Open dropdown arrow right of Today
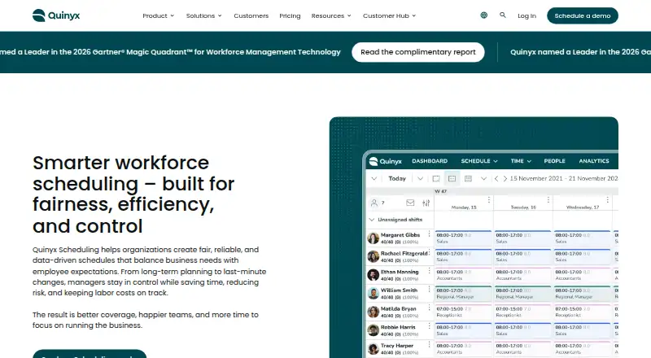Image resolution: width=651 pixels, height=358 pixels. coord(420,178)
